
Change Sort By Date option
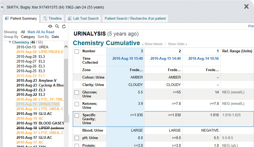pyautogui.click(x=55, y=37)
